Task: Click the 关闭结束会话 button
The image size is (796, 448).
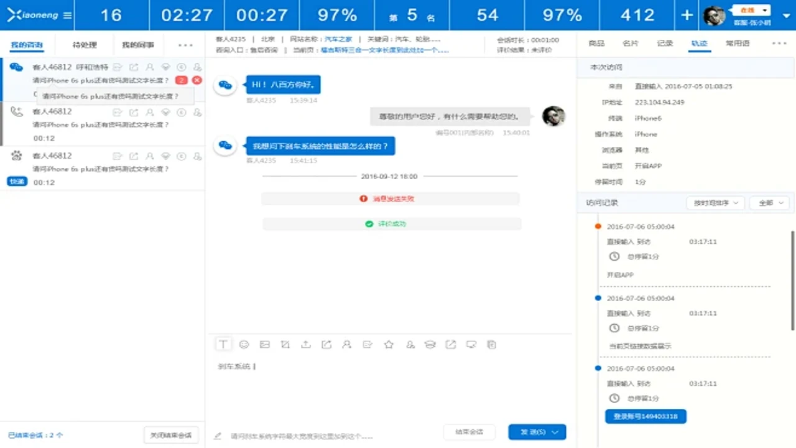Action: point(171,435)
